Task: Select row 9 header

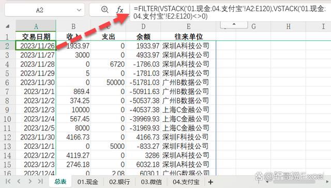Action: click(7, 109)
